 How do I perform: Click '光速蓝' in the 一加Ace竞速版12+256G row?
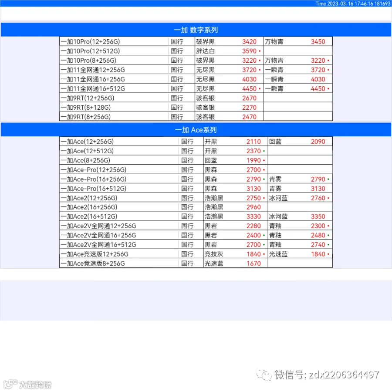click(278, 254)
